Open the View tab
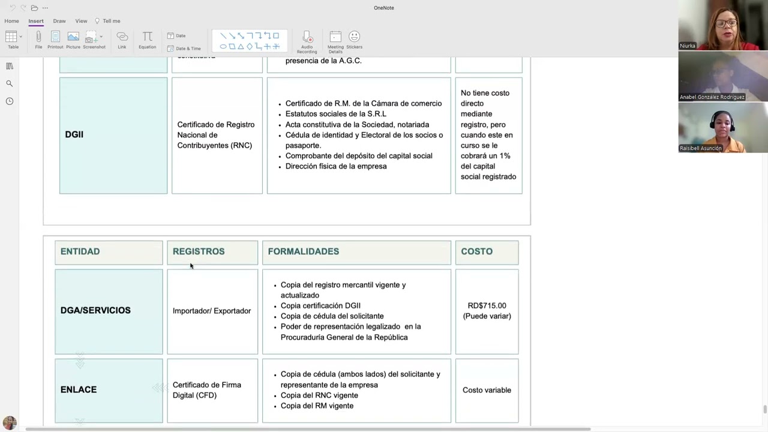The image size is (768, 432). (x=81, y=21)
